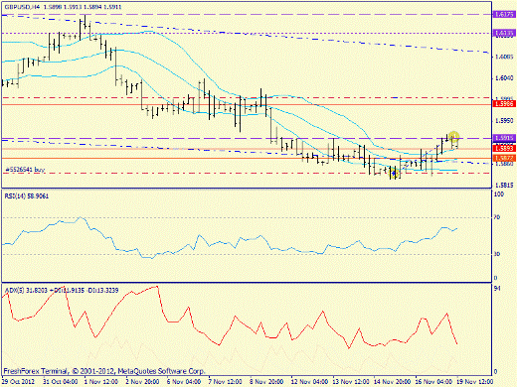Image resolution: width=517 pixels, height=387 pixels.
Task: Click the '19 Nov 12:00' time label
Action: click(474, 382)
